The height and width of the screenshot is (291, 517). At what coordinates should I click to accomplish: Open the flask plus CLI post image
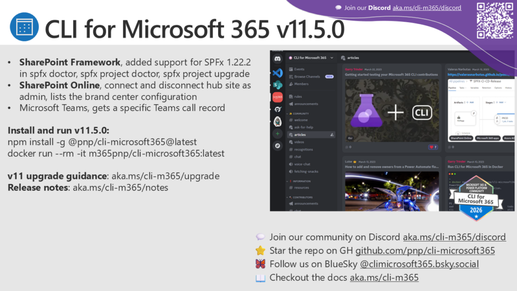point(392,110)
